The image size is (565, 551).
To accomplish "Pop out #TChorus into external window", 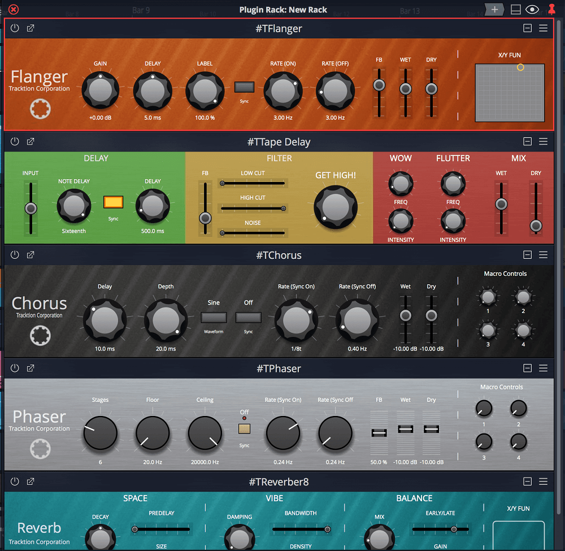I will pyautogui.click(x=31, y=255).
